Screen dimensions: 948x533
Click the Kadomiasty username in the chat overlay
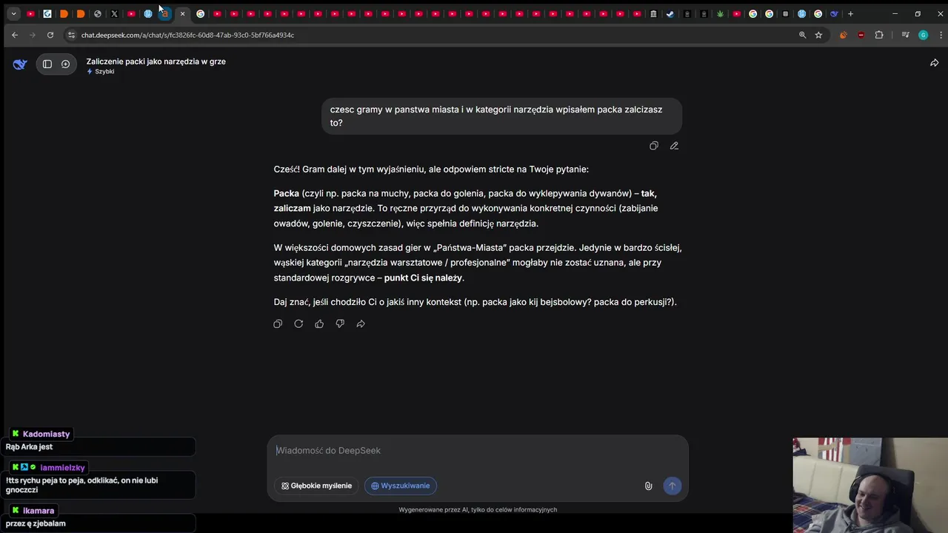(46, 435)
